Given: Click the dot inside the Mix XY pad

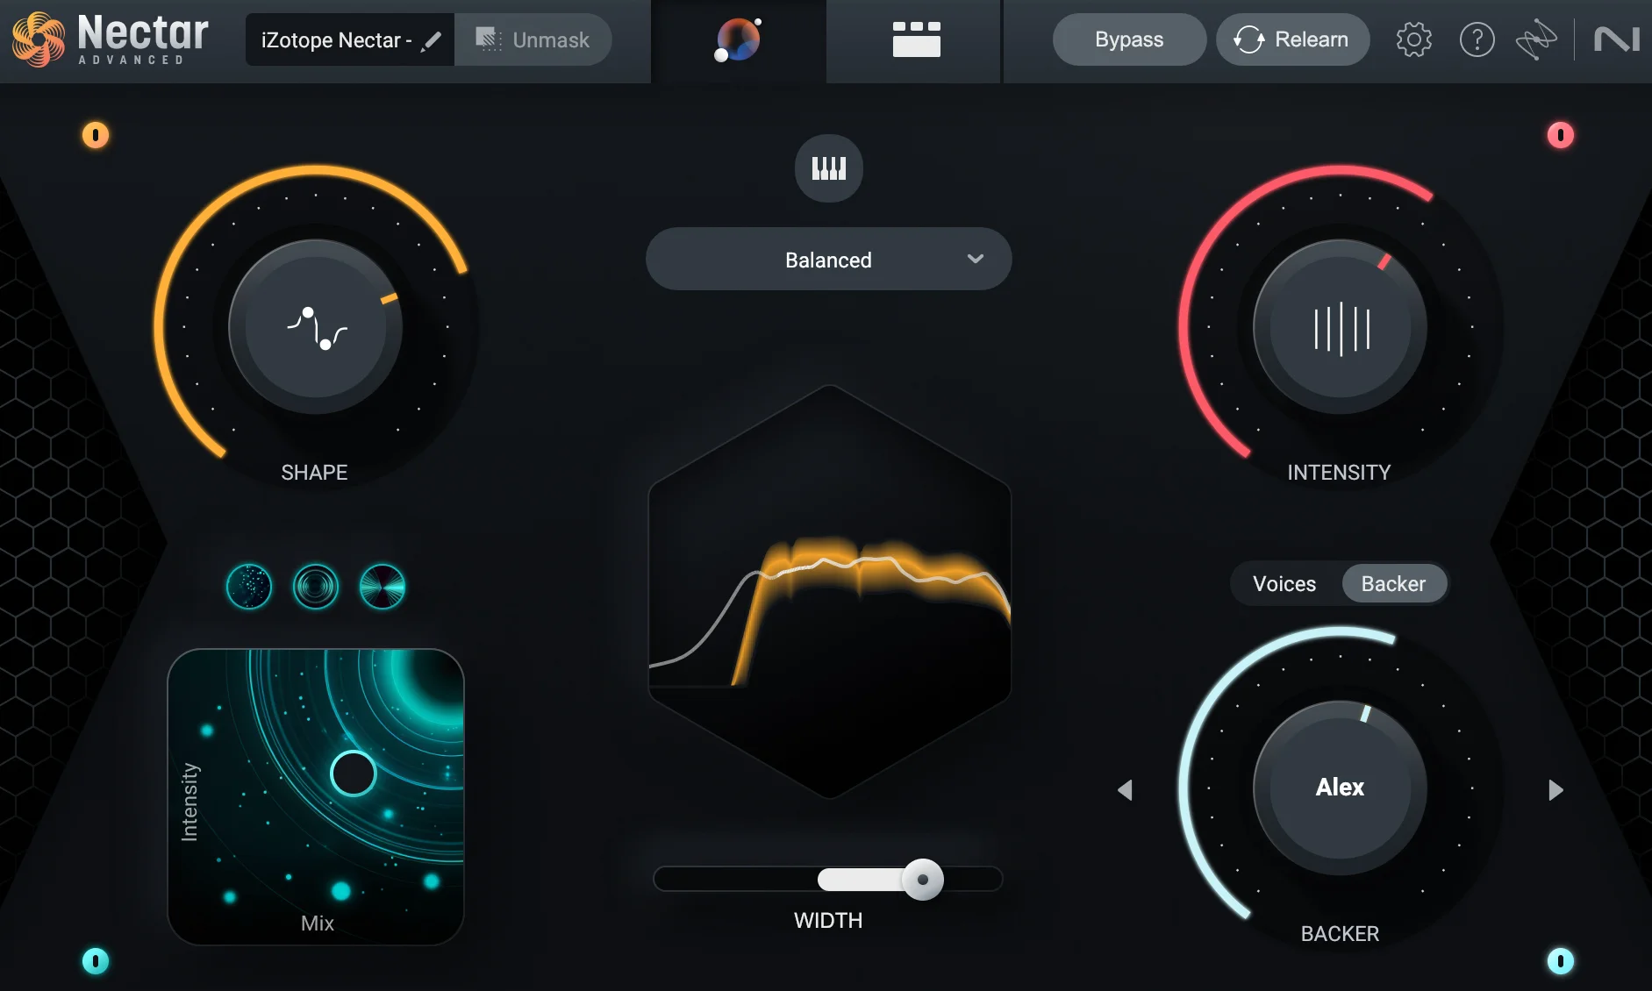Looking at the screenshot, I should pyautogui.click(x=352, y=773).
